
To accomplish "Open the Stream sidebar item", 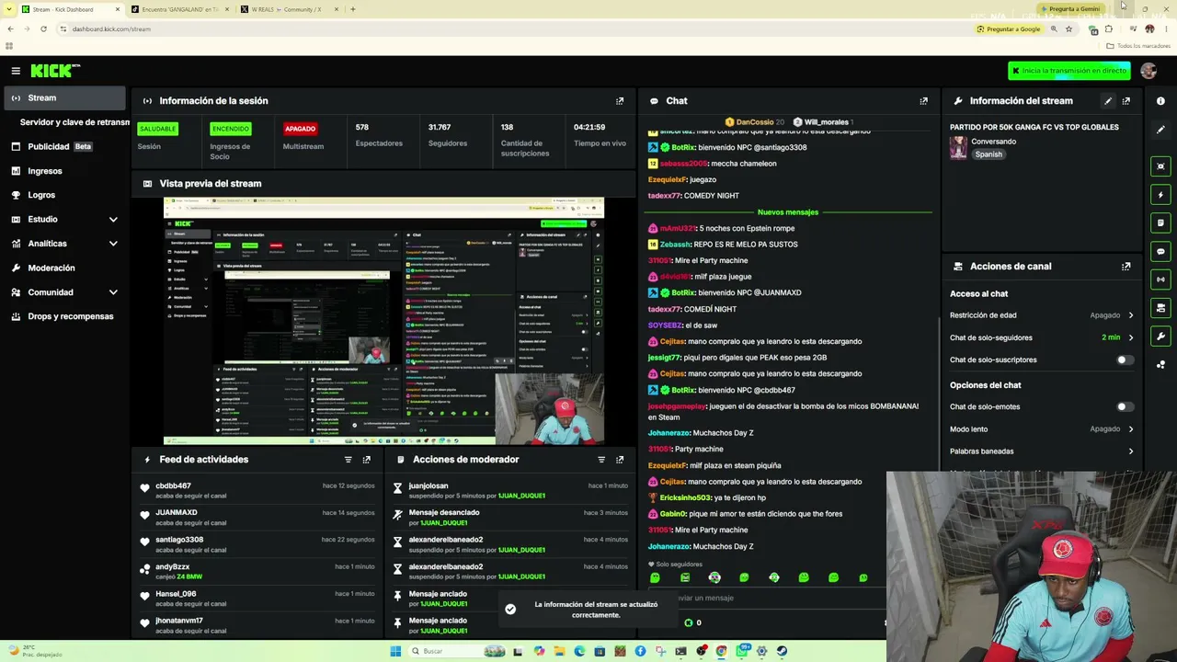I will coord(64,98).
